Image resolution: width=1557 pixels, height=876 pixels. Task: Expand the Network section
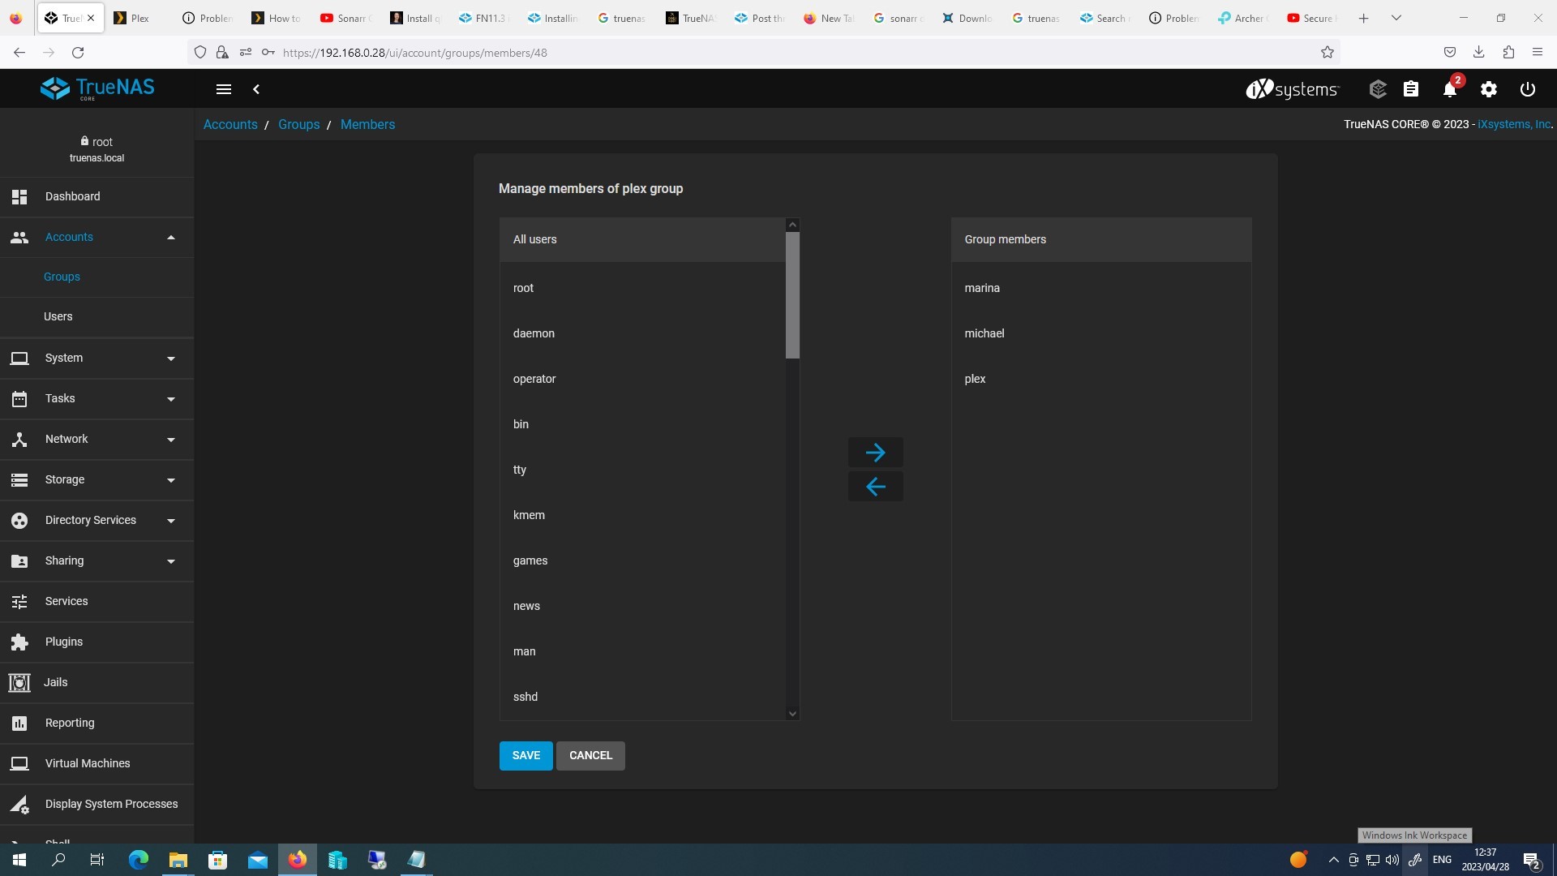pos(97,440)
